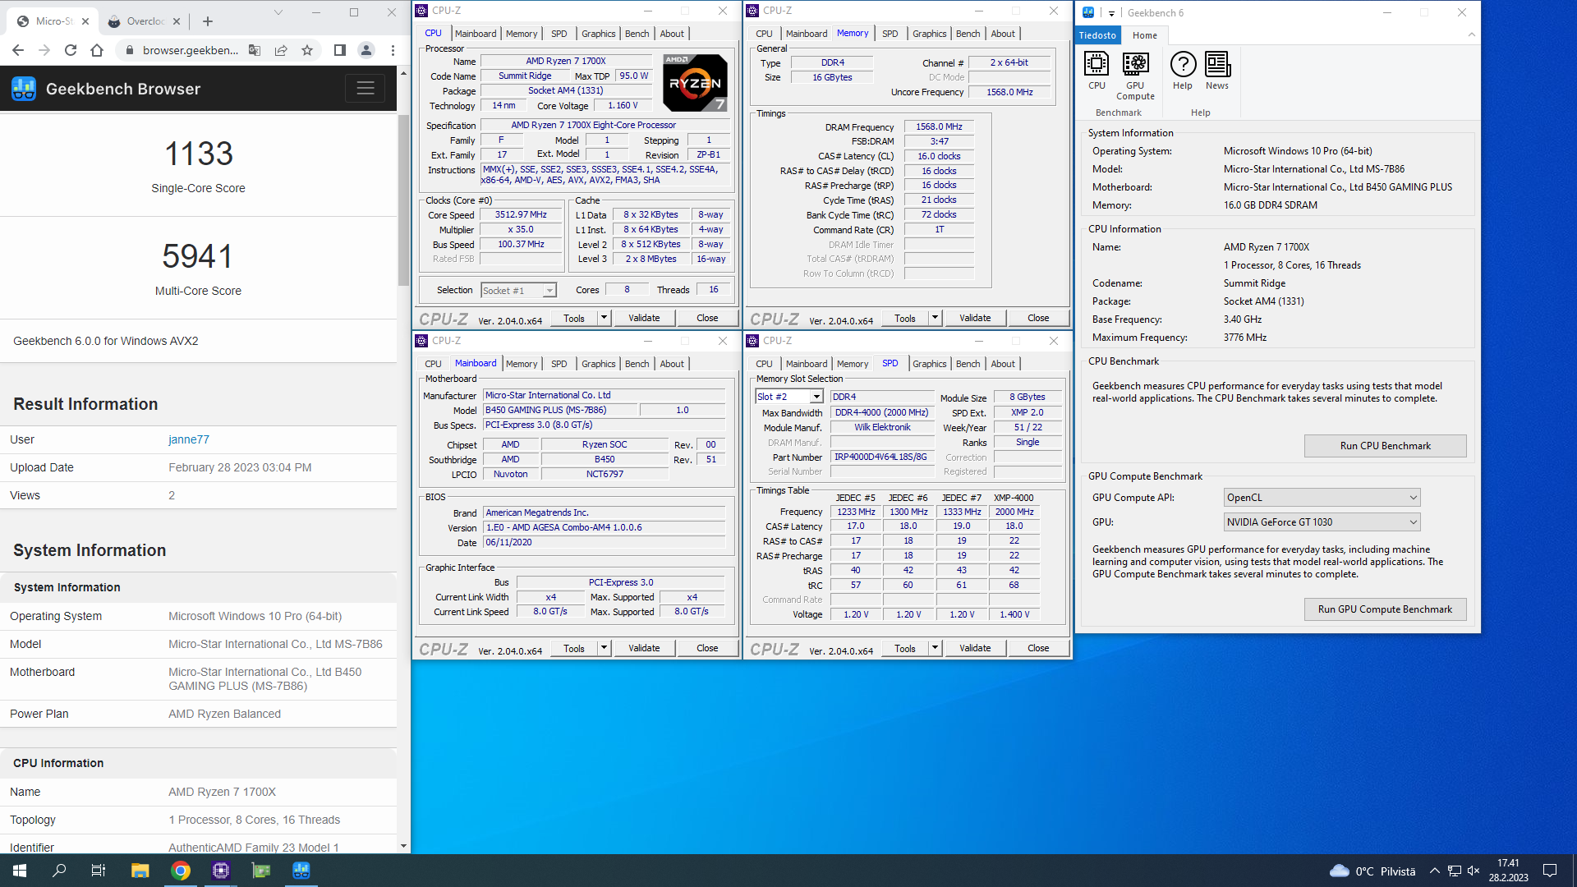
Task: Select Graphics tab in Mainboard CPU-Z window
Action: click(x=598, y=364)
